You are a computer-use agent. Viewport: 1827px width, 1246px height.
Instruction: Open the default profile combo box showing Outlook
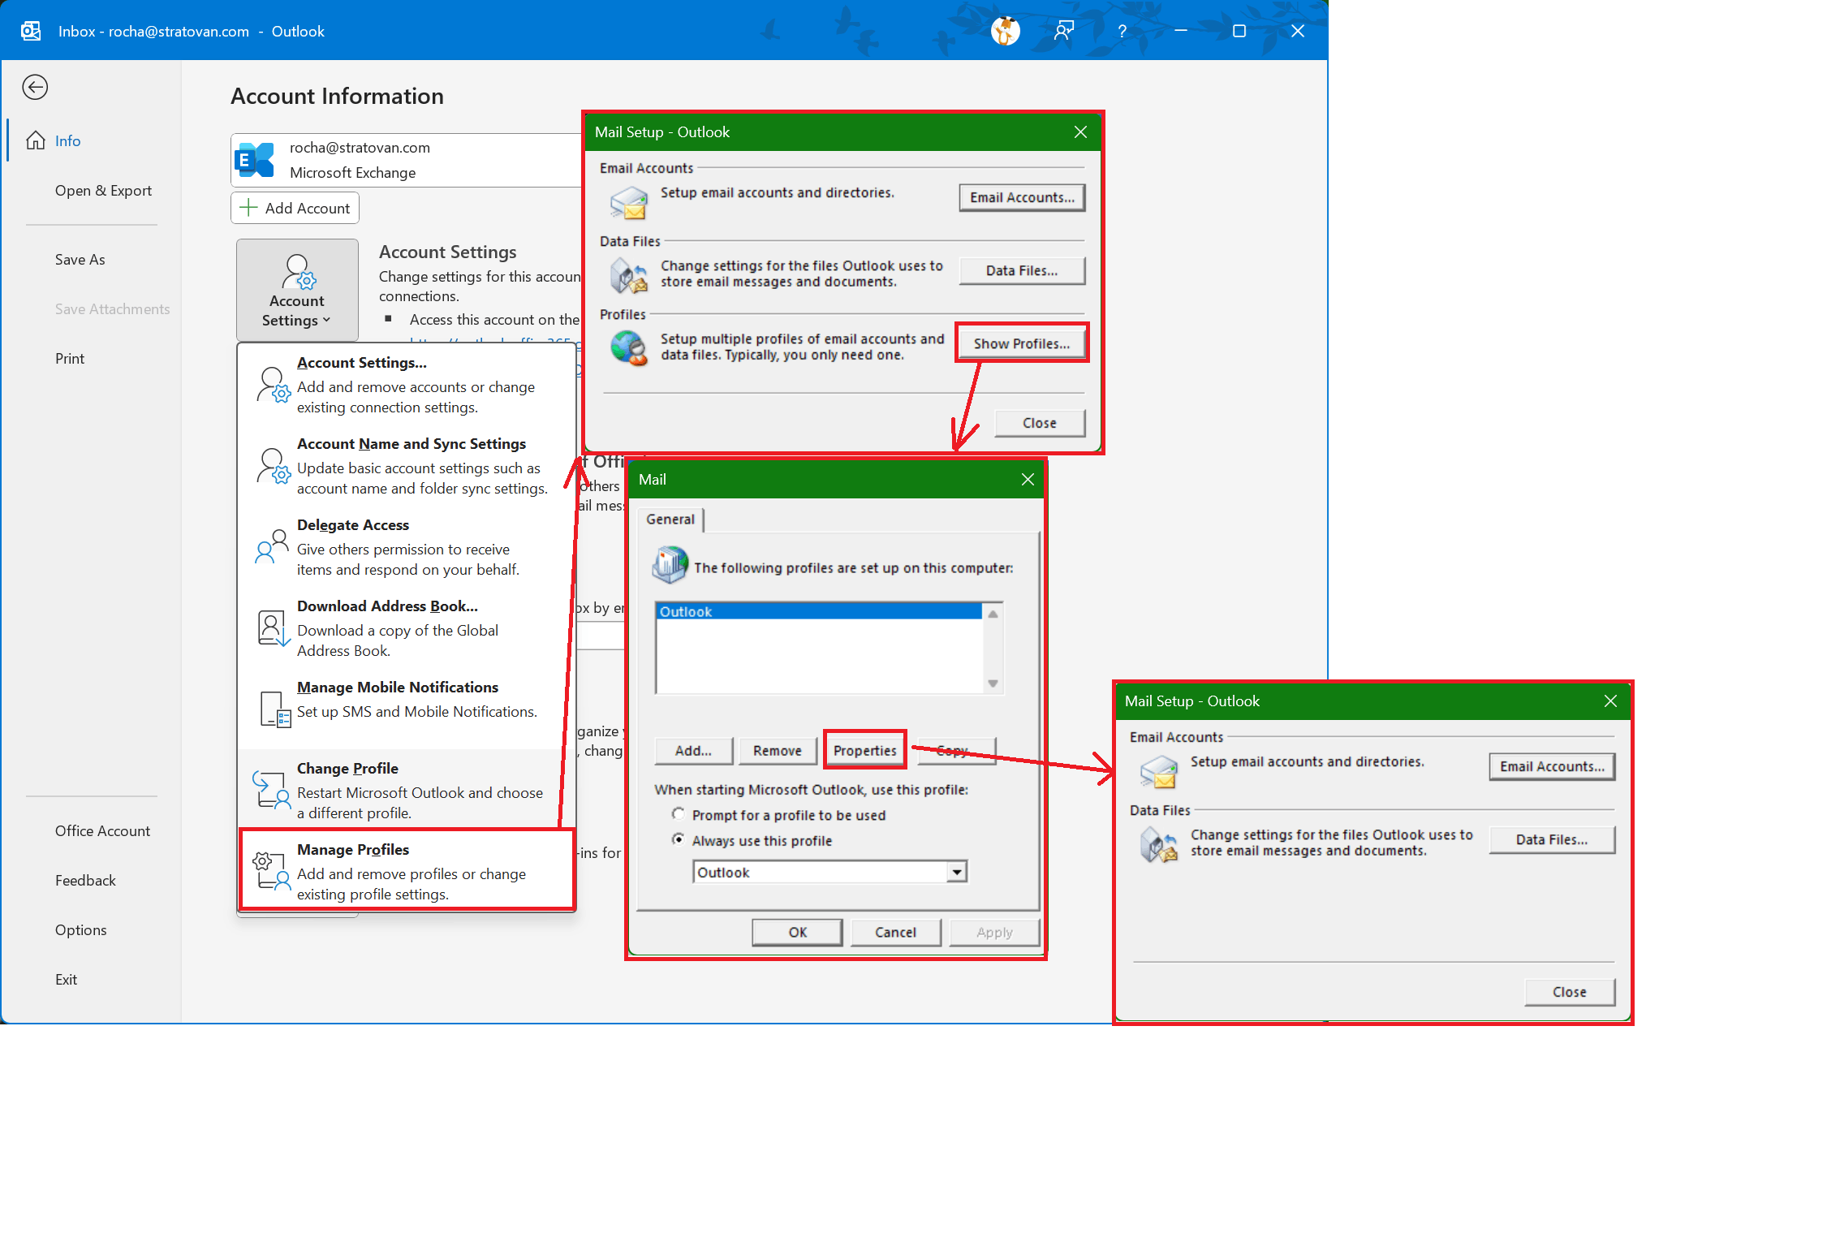point(830,873)
